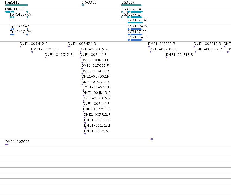Open transcript TpnC41C-RA
Viewport: 231px width, 196px height.
click(x=20, y=14)
